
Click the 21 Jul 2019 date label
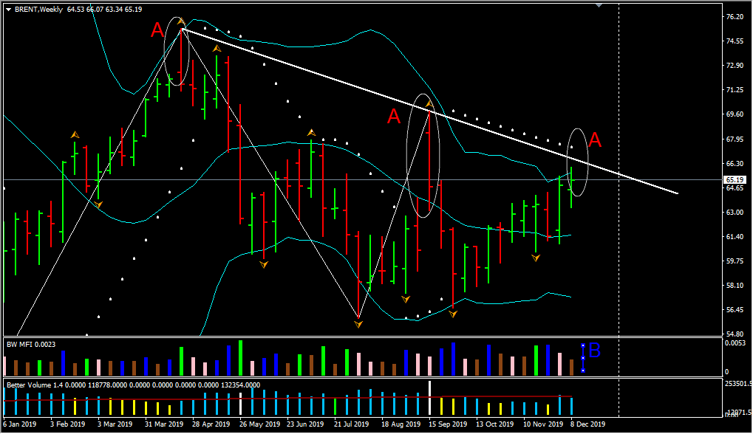coord(352,424)
